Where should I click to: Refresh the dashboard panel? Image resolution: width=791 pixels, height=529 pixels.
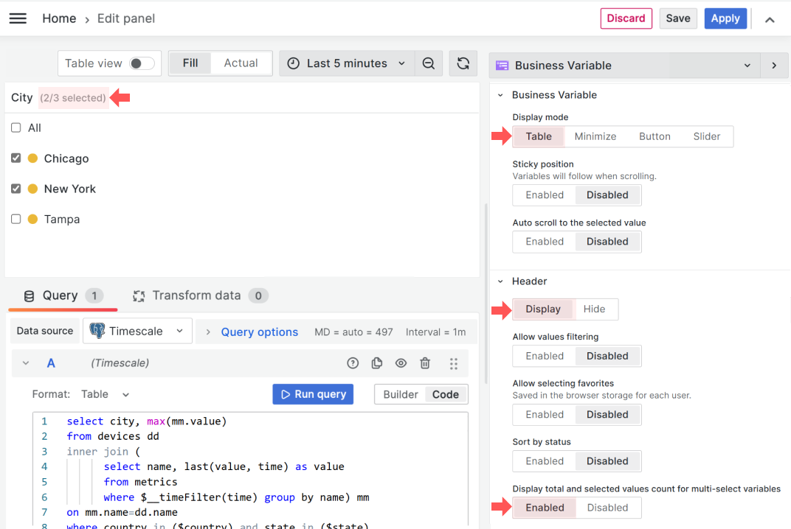(x=463, y=63)
